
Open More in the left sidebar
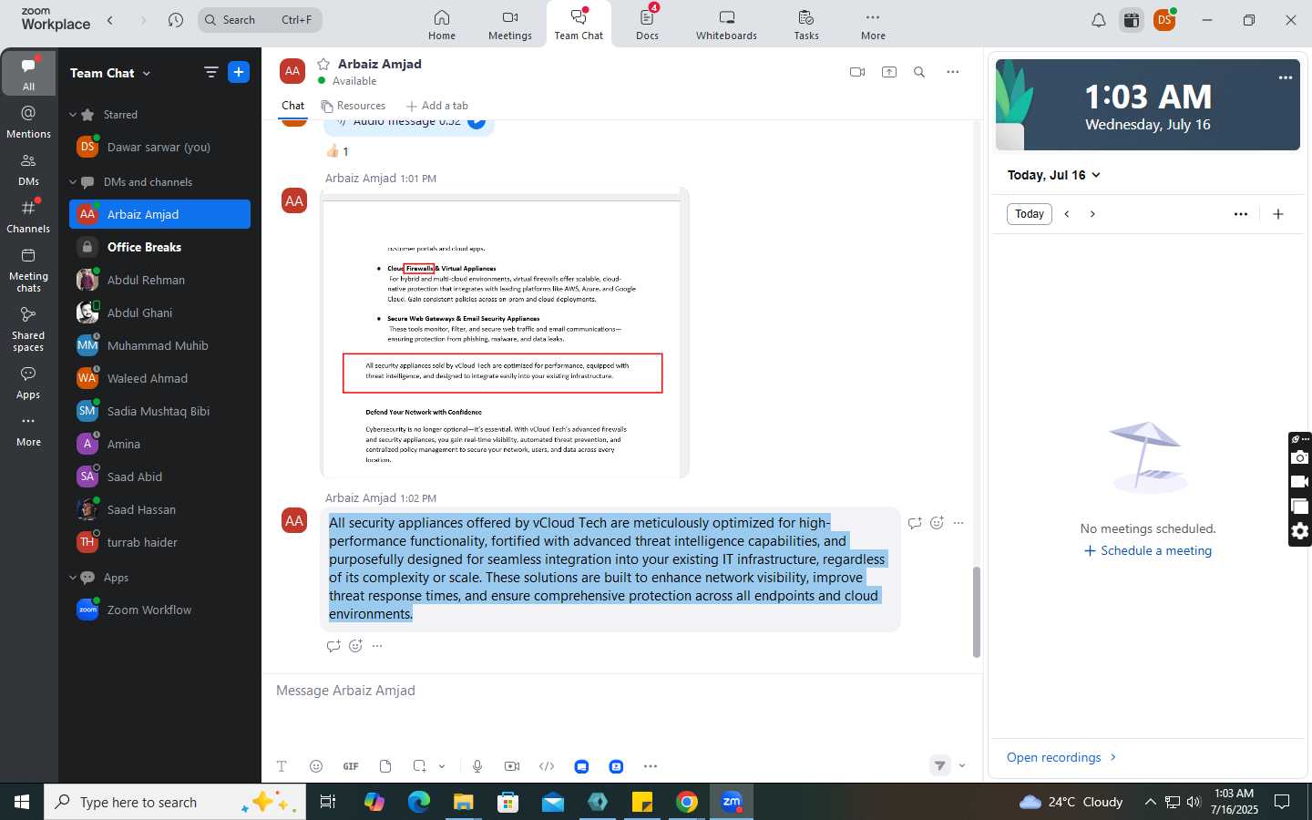coord(29,431)
